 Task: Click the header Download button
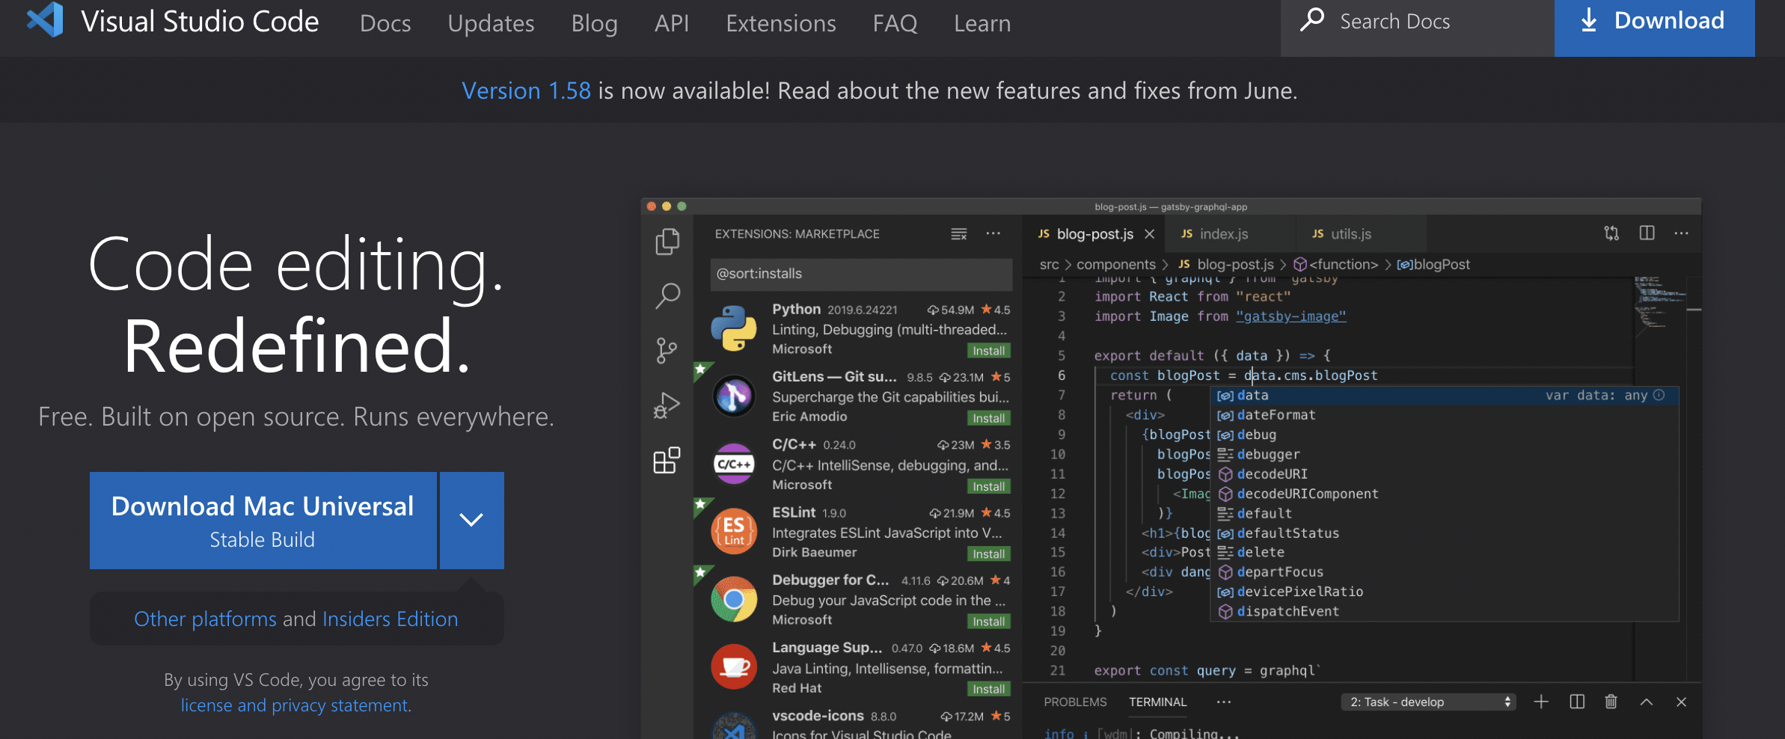pos(1654,28)
